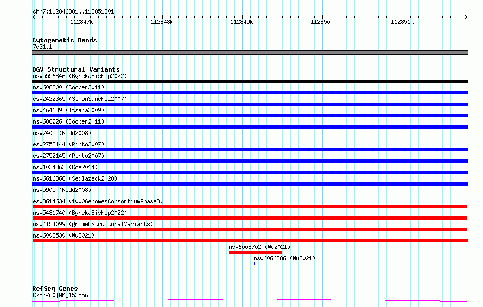Select nsv1034863 (Coe2014) label
The height and width of the screenshot is (307, 483).
coord(65,167)
